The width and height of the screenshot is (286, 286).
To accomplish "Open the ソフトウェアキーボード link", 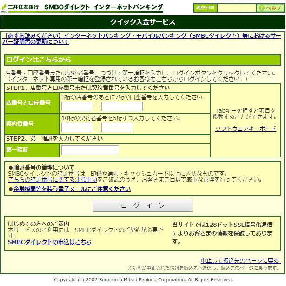I will pos(246,129).
